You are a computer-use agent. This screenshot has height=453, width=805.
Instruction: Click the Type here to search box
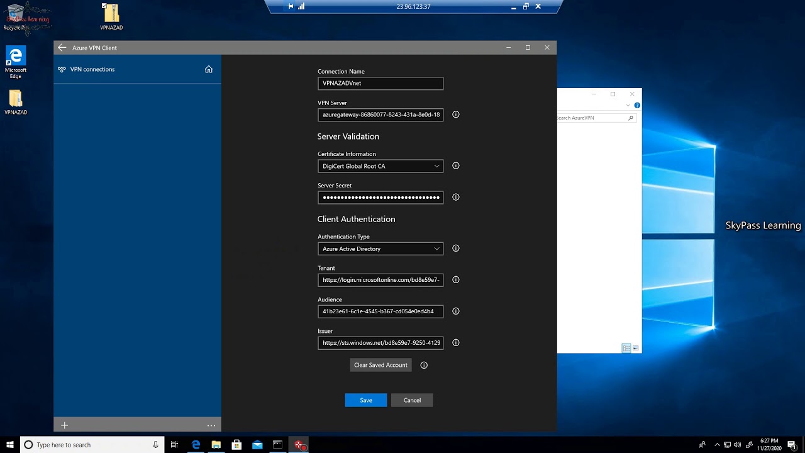[x=92, y=445]
